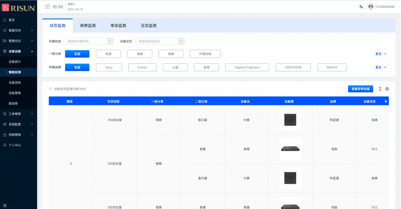
Task: Open the calendar icon next to the time
Action: (x=47, y=7)
